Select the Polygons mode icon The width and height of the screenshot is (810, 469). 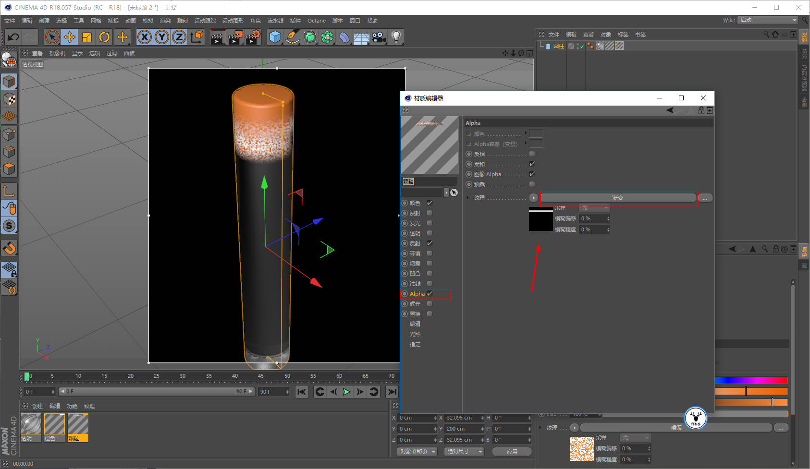click(x=9, y=169)
